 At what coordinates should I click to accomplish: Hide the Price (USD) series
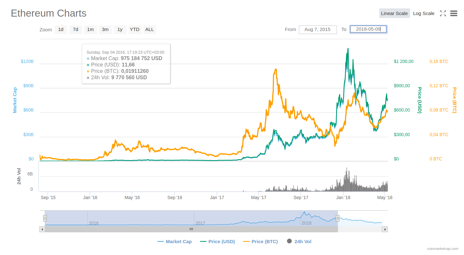point(217,242)
